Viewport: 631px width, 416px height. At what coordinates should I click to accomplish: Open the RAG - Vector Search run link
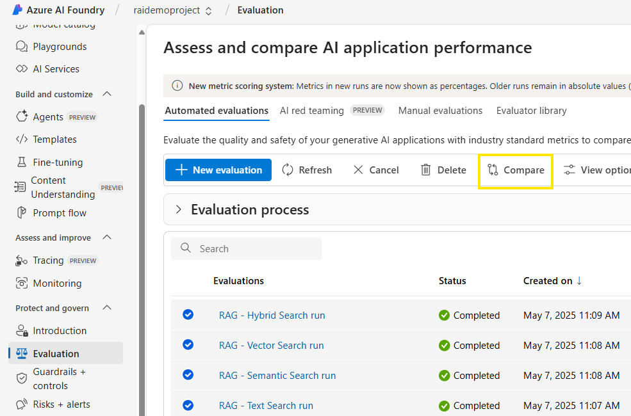[x=271, y=346]
